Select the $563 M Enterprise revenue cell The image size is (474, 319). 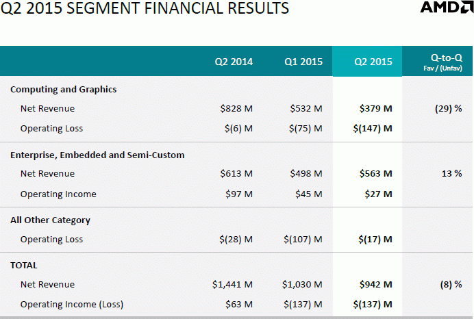(x=375, y=174)
